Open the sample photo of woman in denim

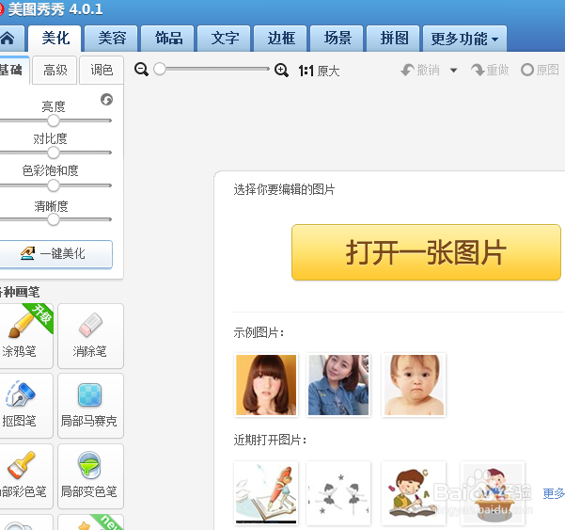pos(338,385)
